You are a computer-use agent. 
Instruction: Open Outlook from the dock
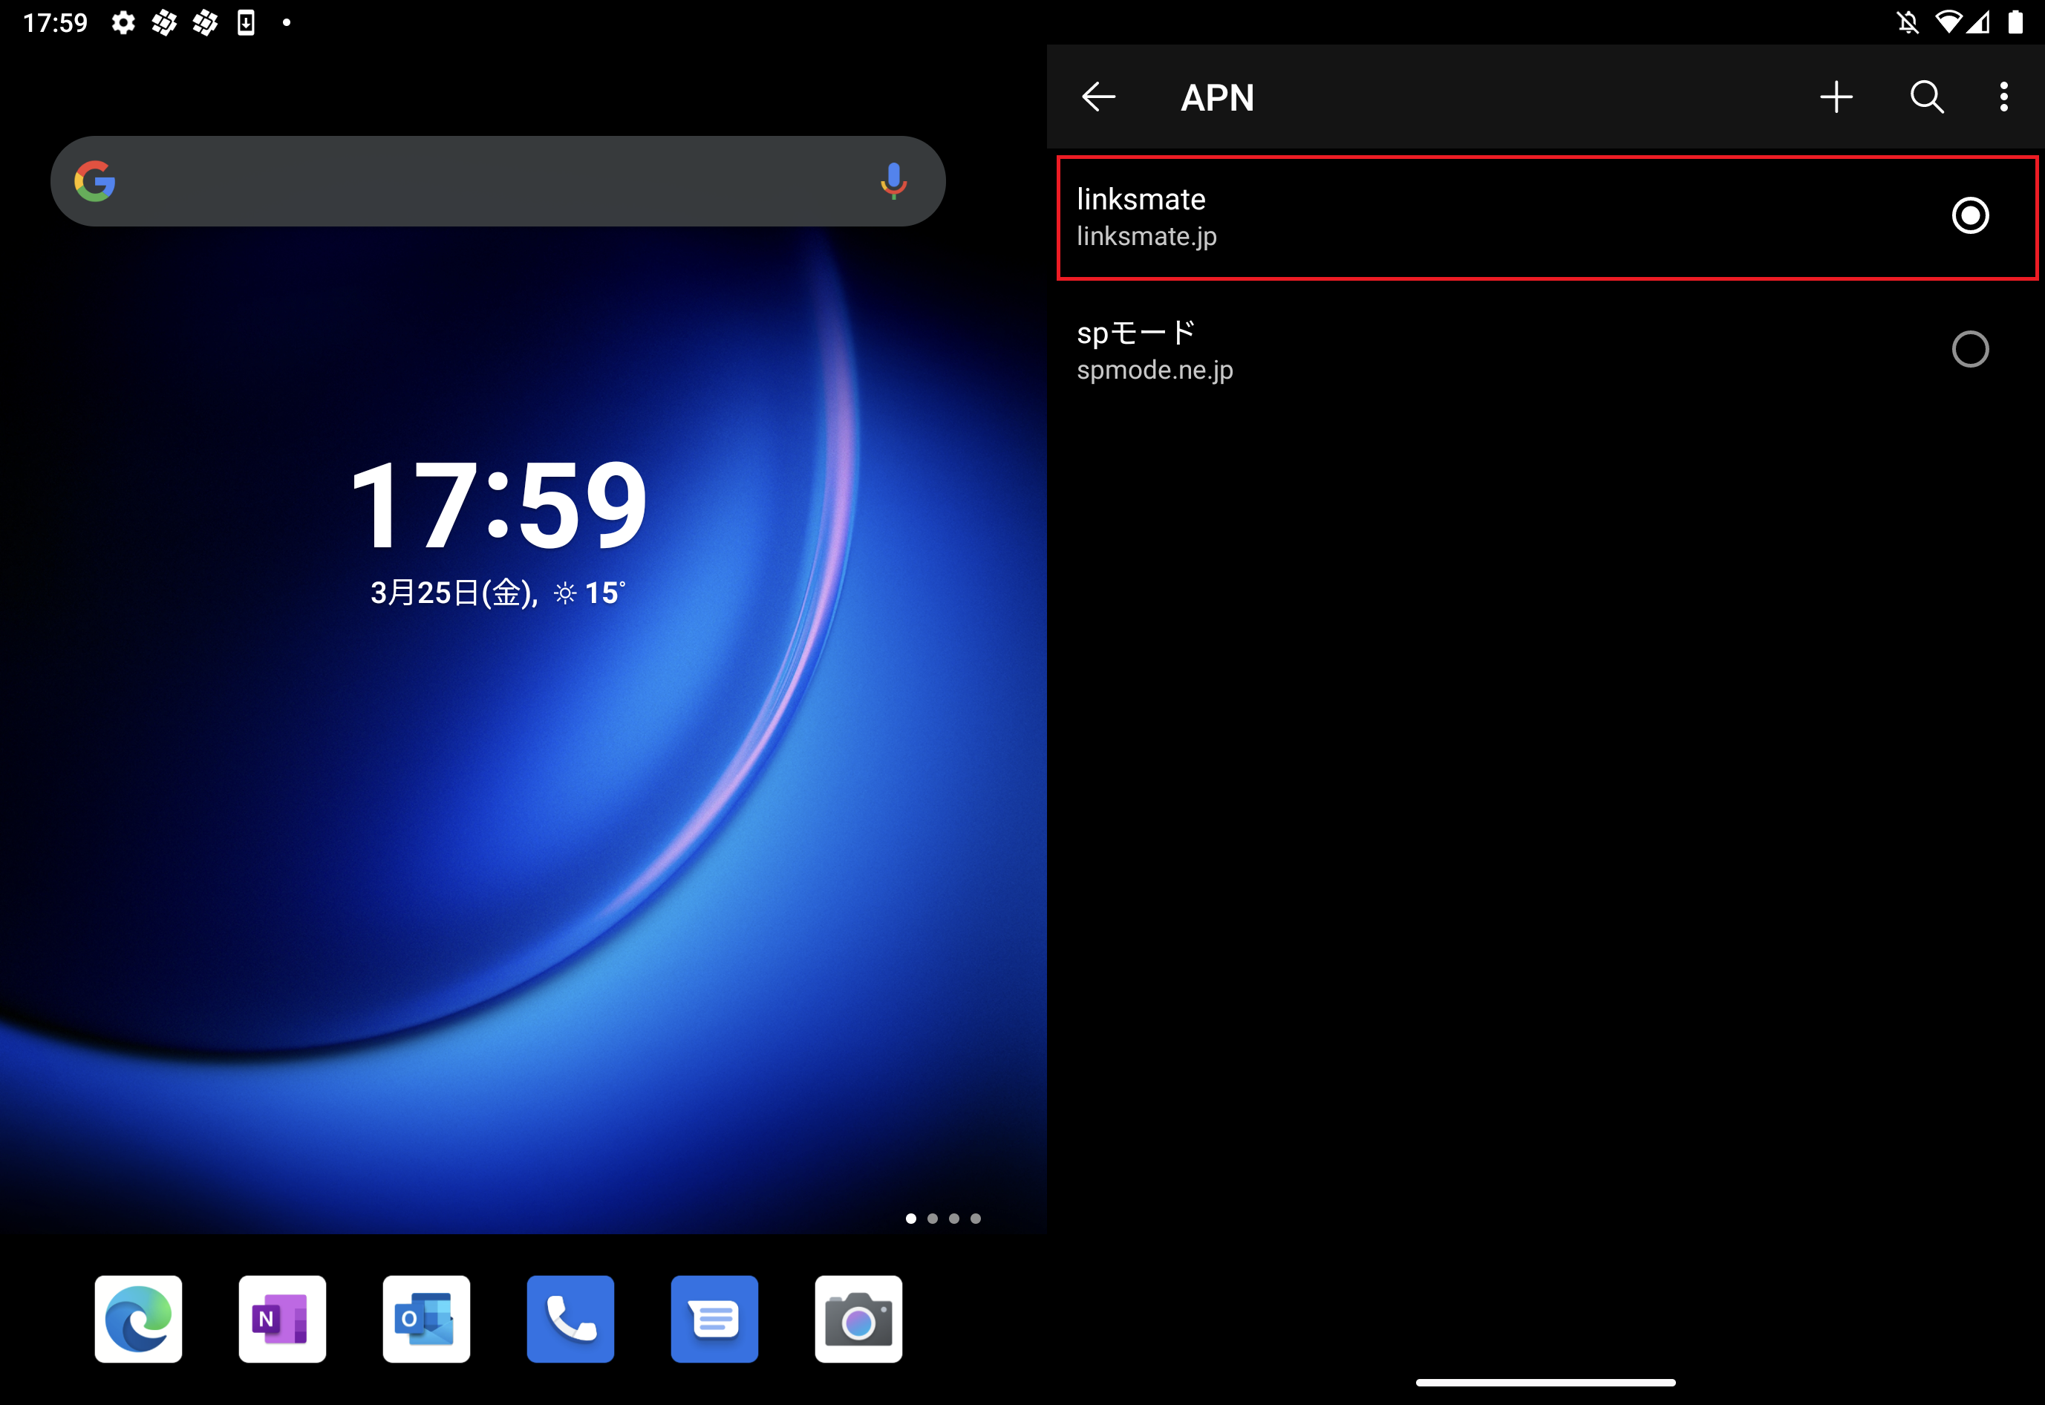426,1319
